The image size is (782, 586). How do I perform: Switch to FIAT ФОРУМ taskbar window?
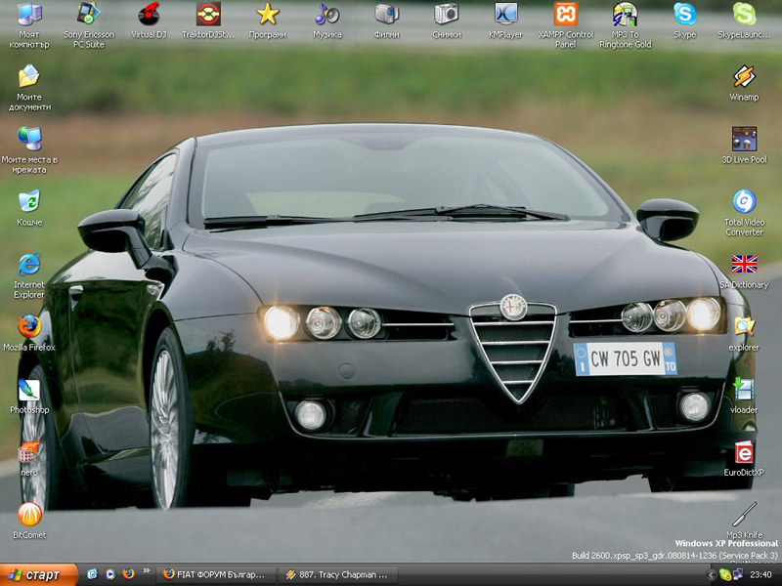pyautogui.click(x=215, y=574)
